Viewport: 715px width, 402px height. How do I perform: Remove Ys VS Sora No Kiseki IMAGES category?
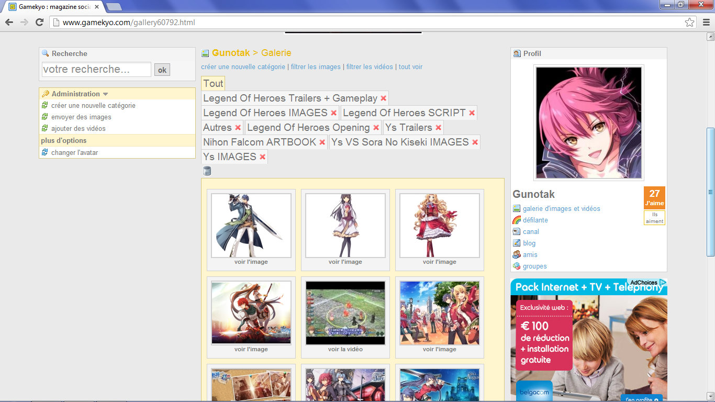coord(475,142)
